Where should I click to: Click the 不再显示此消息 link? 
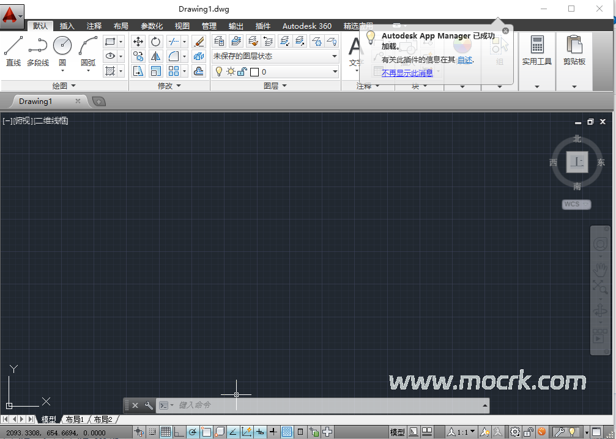point(407,73)
